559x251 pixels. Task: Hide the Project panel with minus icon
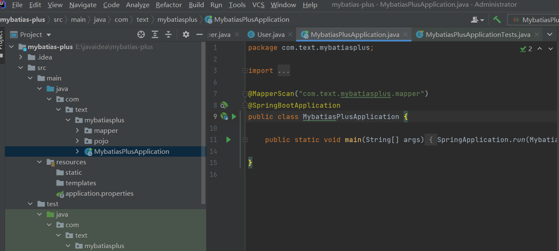point(199,34)
